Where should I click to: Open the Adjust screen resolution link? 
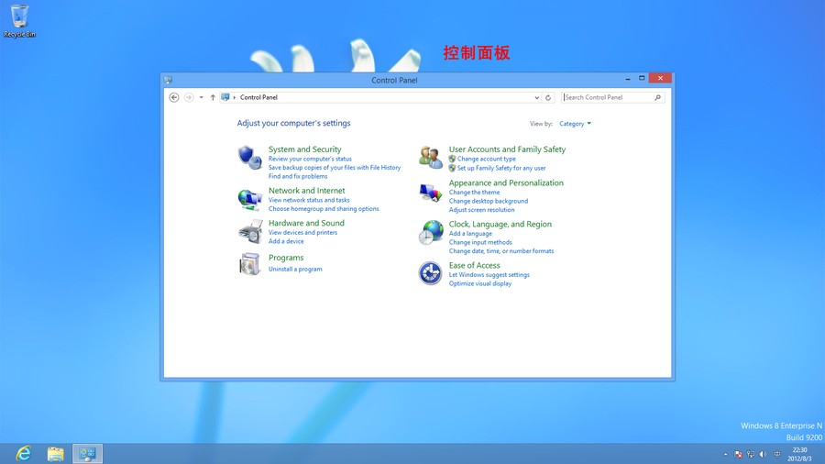point(481,210)
